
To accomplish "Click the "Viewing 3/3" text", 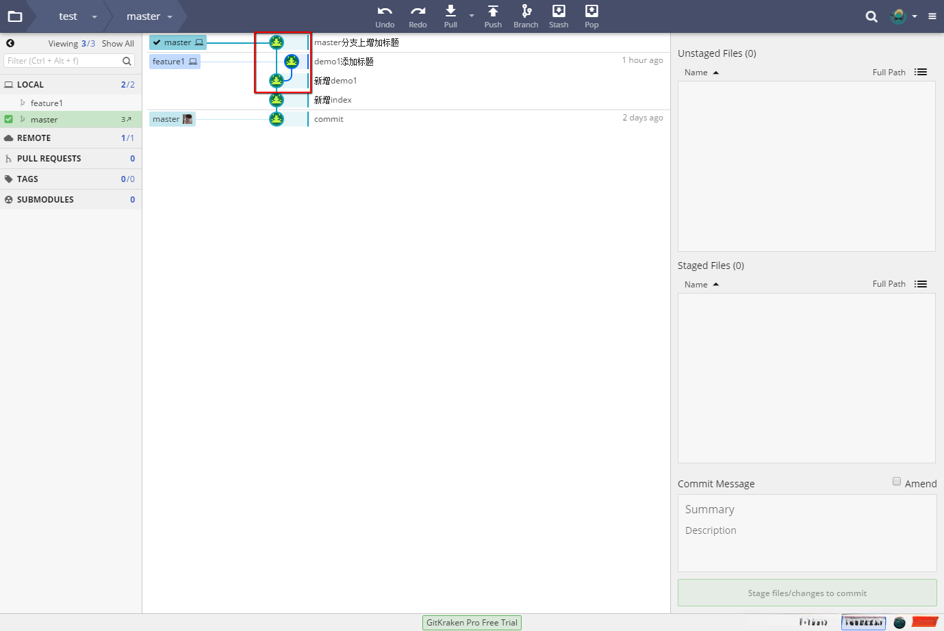I will [72, 44].
